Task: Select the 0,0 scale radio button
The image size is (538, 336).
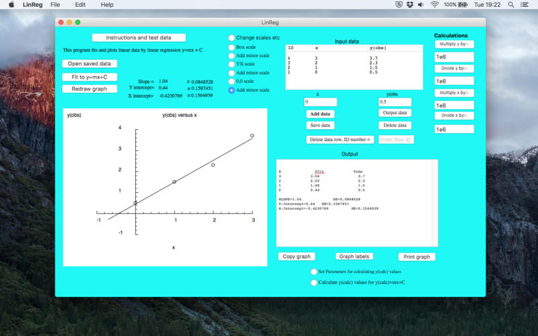Action: [x=232, y=81]
